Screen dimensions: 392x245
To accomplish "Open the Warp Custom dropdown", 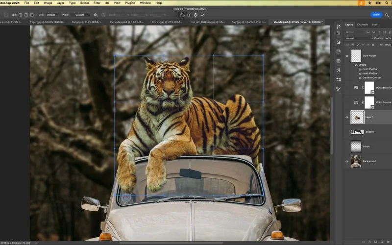I will pyautogui.click(x=80, y=15).
